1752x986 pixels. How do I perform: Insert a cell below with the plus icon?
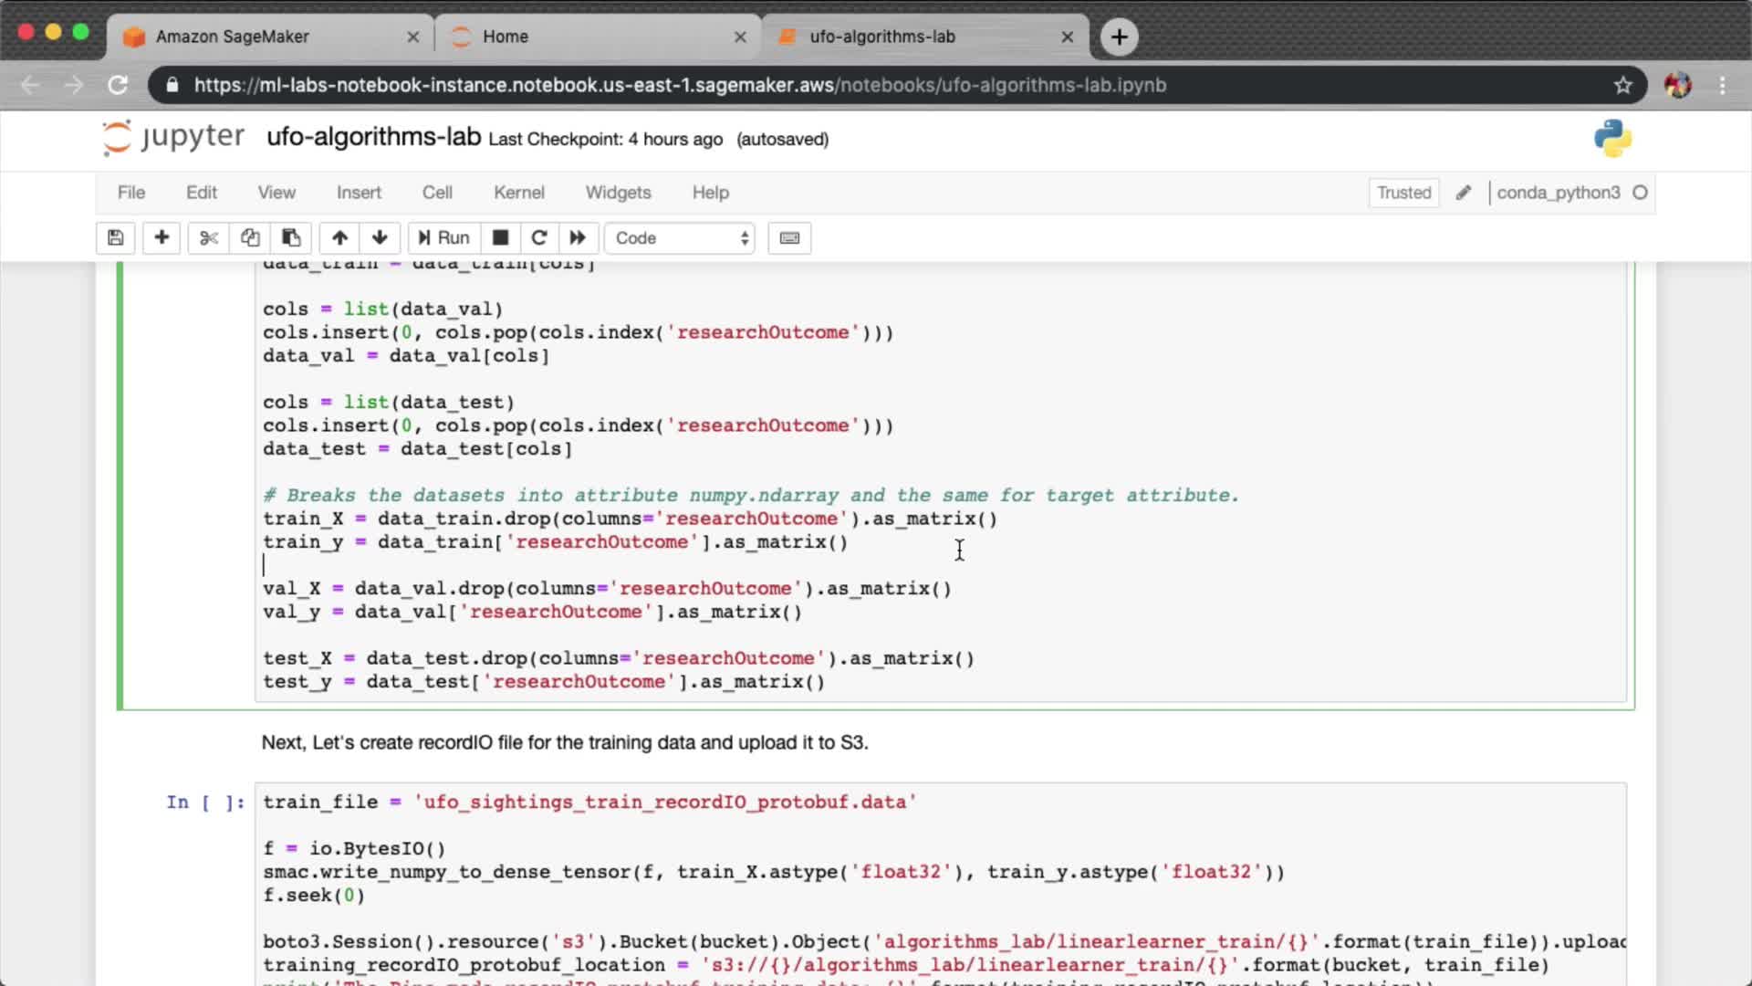162,238
